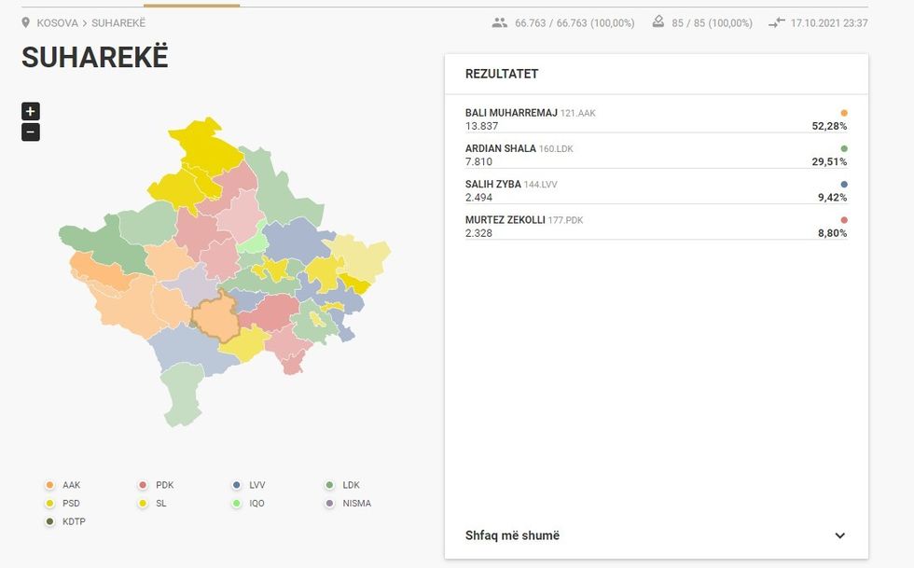Open the Shfaq më shumë section
Image resolution: width=914 pixels, height=568 pixels.
click(x=512, y=535)
